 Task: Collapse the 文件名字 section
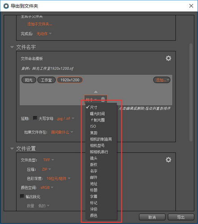pos(12,47)
